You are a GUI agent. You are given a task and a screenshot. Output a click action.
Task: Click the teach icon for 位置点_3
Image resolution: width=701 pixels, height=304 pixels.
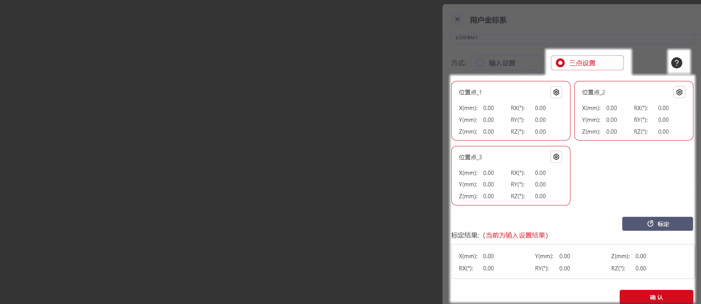coord(556,157)
